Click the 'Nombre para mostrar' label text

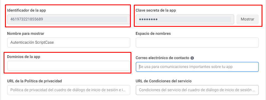[x=26, y=33]
